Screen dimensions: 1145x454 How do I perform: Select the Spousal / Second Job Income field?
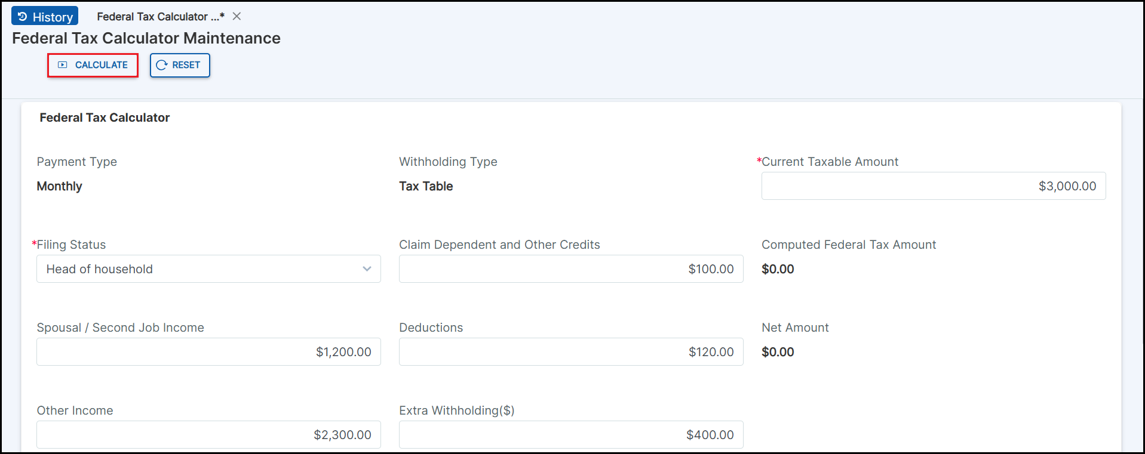point(208,352)
